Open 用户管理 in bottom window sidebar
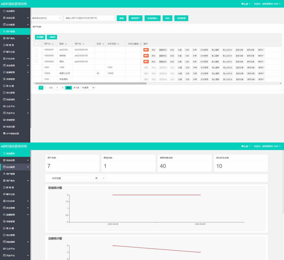 point(15,174)
